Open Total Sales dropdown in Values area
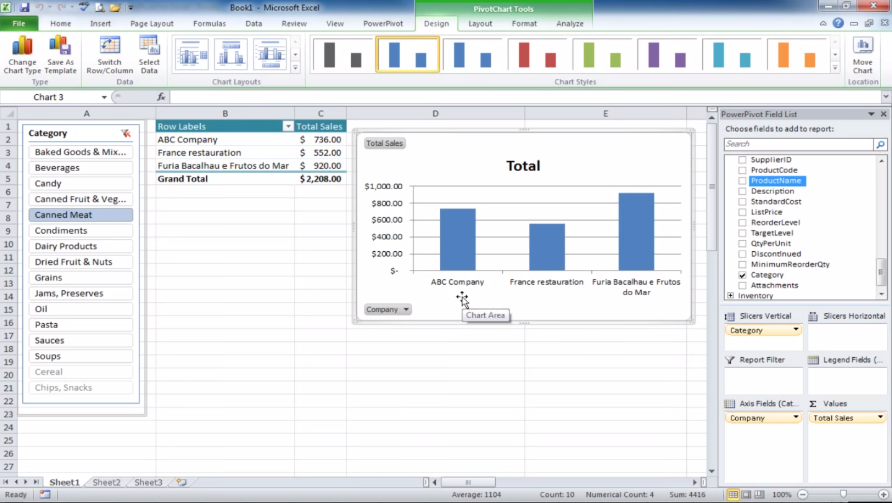 [x=880, y=417]
